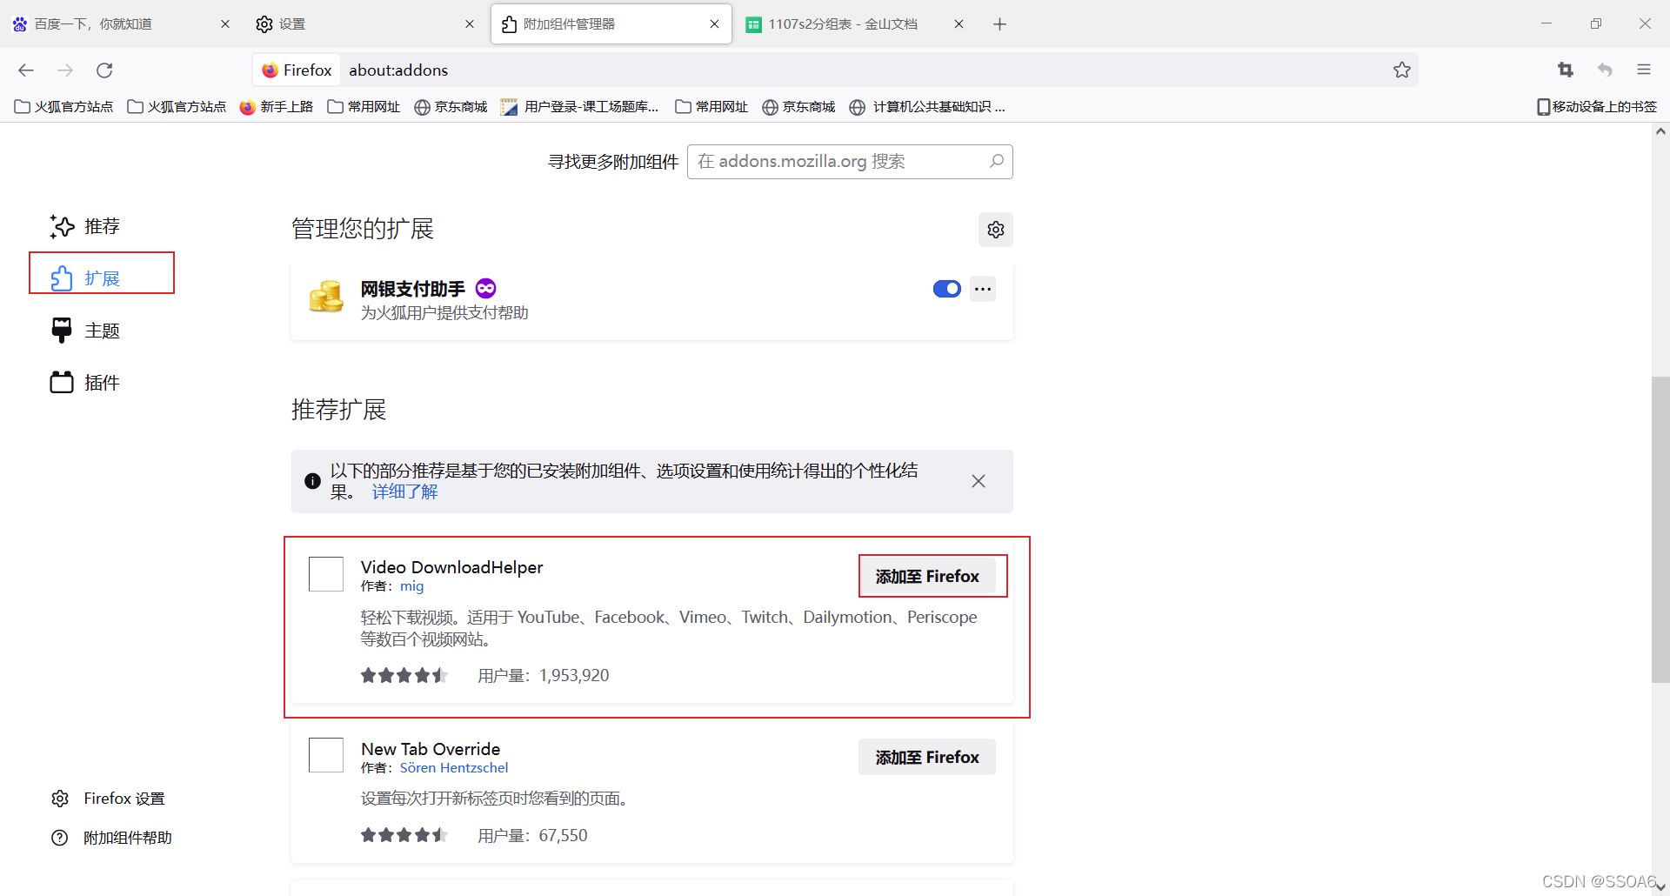Open the 用户登录-课工场题库 bookmark
This screenshot has width=1670, height=896.
(x=580, y=107)
